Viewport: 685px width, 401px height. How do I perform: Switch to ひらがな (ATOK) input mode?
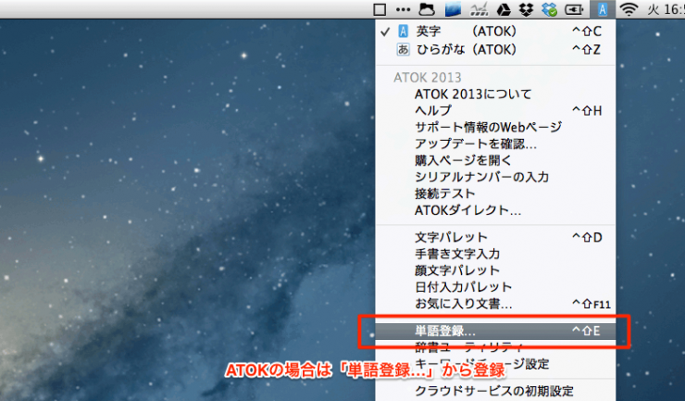click(x=495, y=50)
